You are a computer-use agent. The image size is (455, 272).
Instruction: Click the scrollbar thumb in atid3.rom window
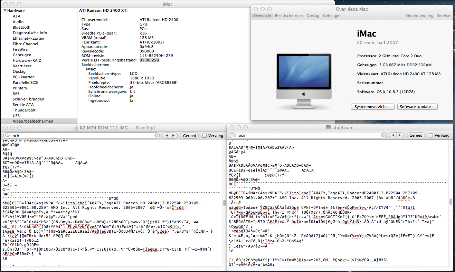coord(451,202)
